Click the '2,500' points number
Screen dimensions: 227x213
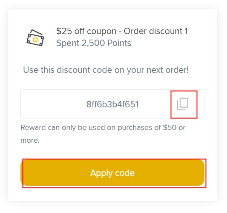[x=93, y=43]
